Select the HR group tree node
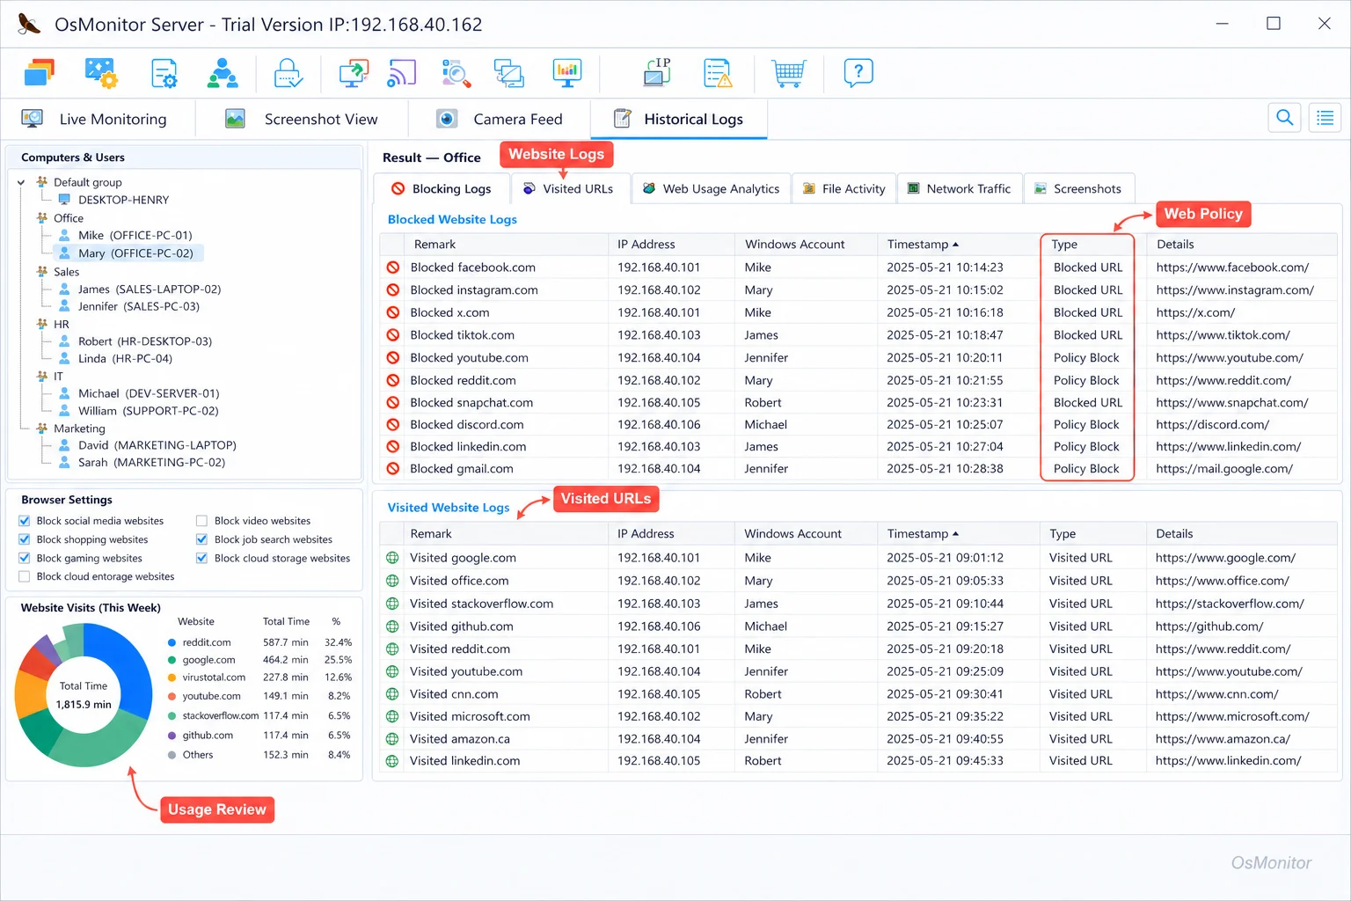The height and width of the screenshot is (901, 1351). click(x=62, y=324)
